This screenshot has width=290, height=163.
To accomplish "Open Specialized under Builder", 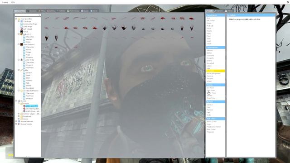I will (x=30, y=88).
